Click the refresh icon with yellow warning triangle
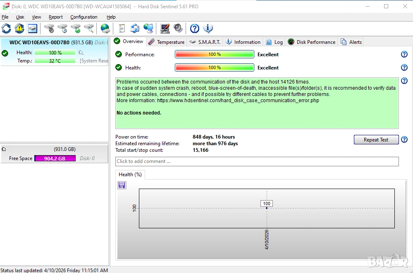Viewport: 413px width, 273px height. (19, 29)
